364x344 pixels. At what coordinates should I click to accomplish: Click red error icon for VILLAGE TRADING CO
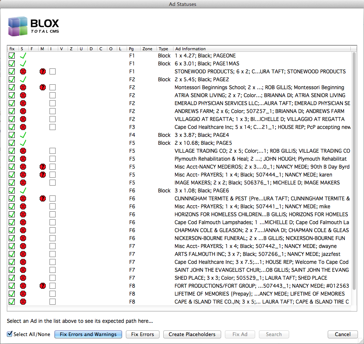[23, 151]
